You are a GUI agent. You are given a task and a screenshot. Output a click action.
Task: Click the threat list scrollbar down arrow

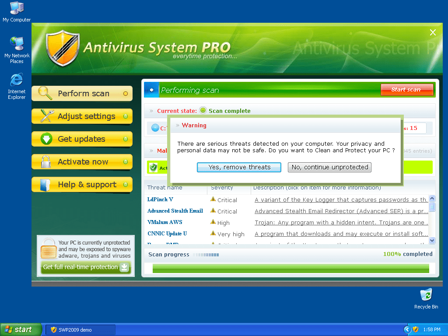point(432,240)
